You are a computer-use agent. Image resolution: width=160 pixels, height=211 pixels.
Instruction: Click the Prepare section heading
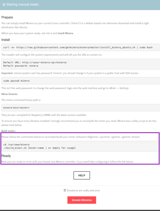click(x=7, y=17)
